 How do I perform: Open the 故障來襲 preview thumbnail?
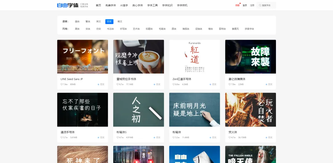tap(251, 57)
